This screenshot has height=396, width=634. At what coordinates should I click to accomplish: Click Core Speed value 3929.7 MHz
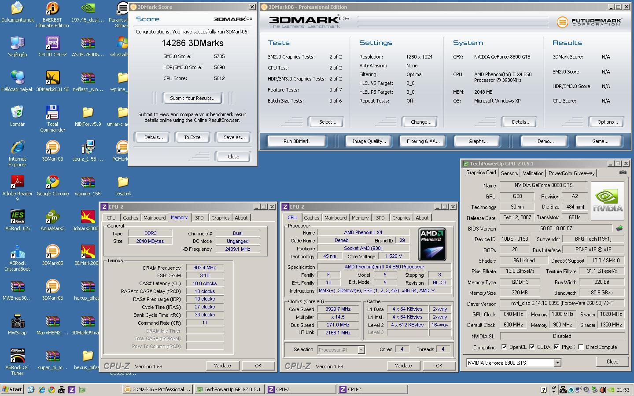click(338, 309)
